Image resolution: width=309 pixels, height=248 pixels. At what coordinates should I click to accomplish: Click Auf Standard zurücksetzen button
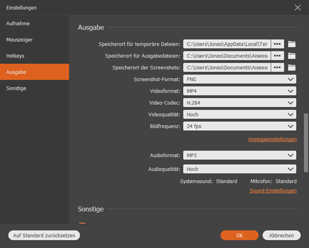(x=44, y=236)
